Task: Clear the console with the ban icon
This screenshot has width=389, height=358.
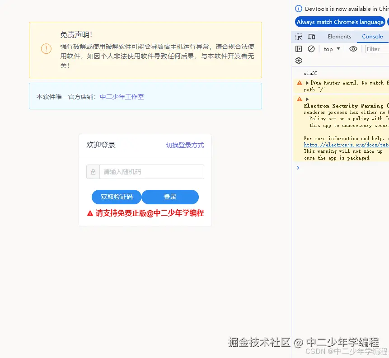Action: (x=311, y=49)
